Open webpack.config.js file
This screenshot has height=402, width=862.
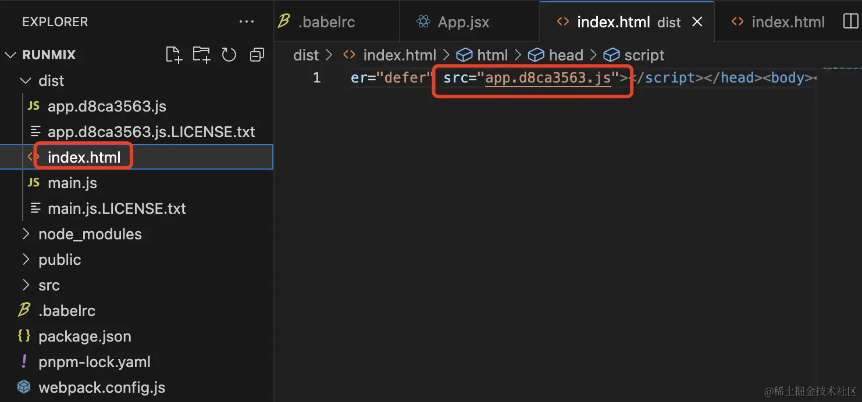[136, 387]
